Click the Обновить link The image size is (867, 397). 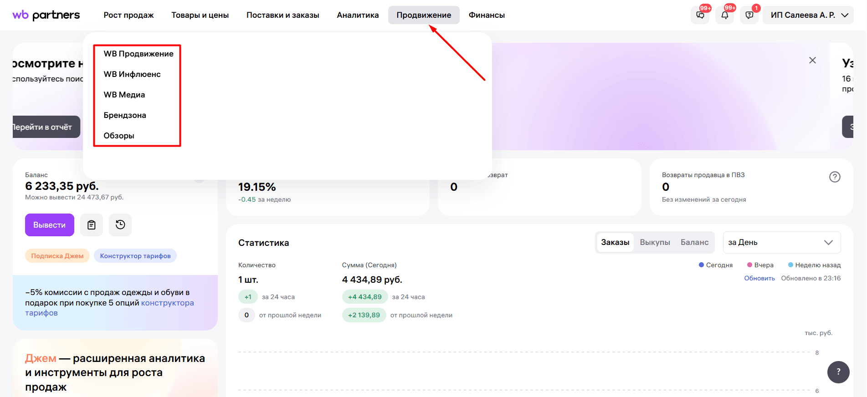coord(759,278)
